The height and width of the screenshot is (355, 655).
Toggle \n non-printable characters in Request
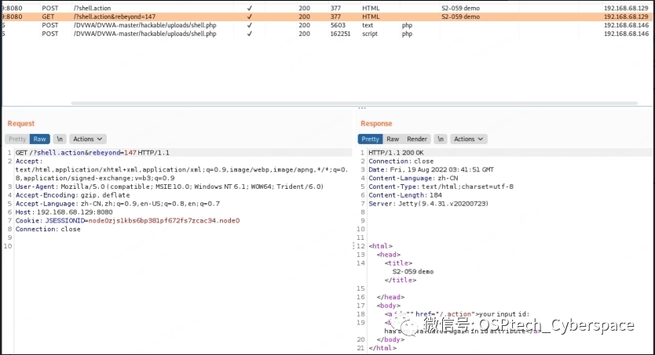pos(60,139)
